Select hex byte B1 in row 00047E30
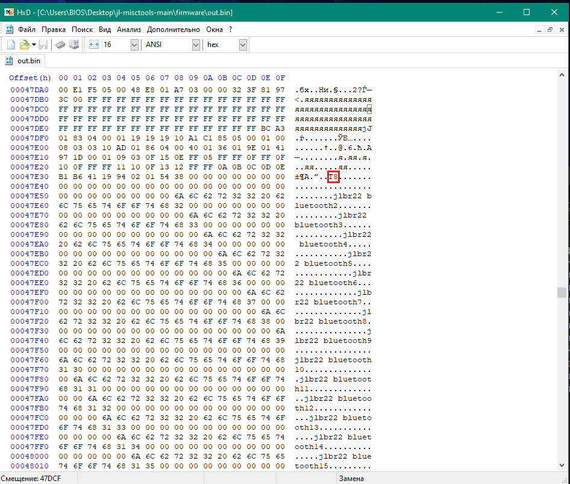The image size is (570, 484). 63,177
